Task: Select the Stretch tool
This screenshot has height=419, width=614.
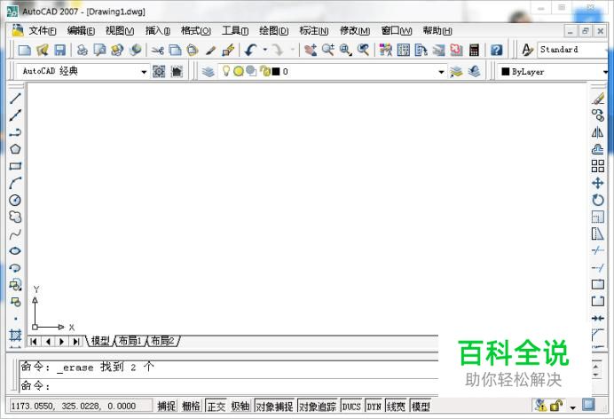Action: click(x=598, y=234)
